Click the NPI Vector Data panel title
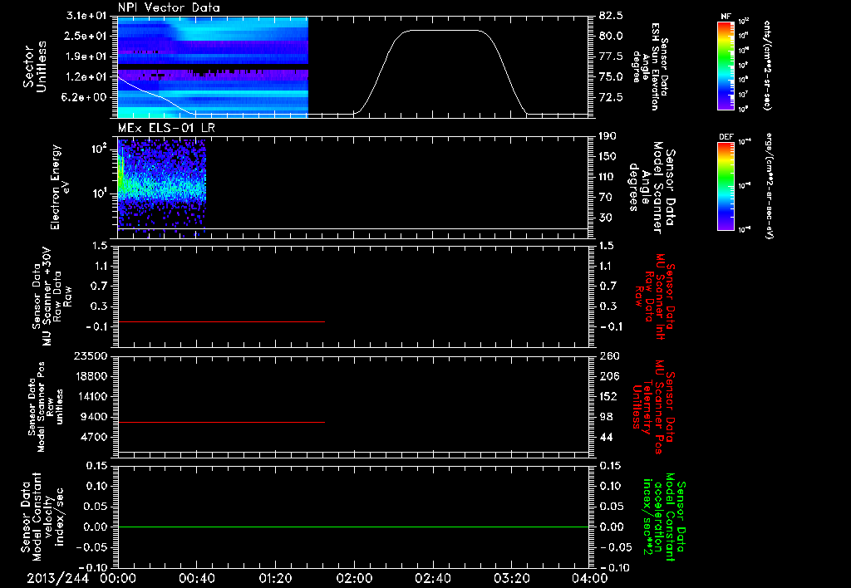Viewport: 851px width, 588px height. [169, 7]
